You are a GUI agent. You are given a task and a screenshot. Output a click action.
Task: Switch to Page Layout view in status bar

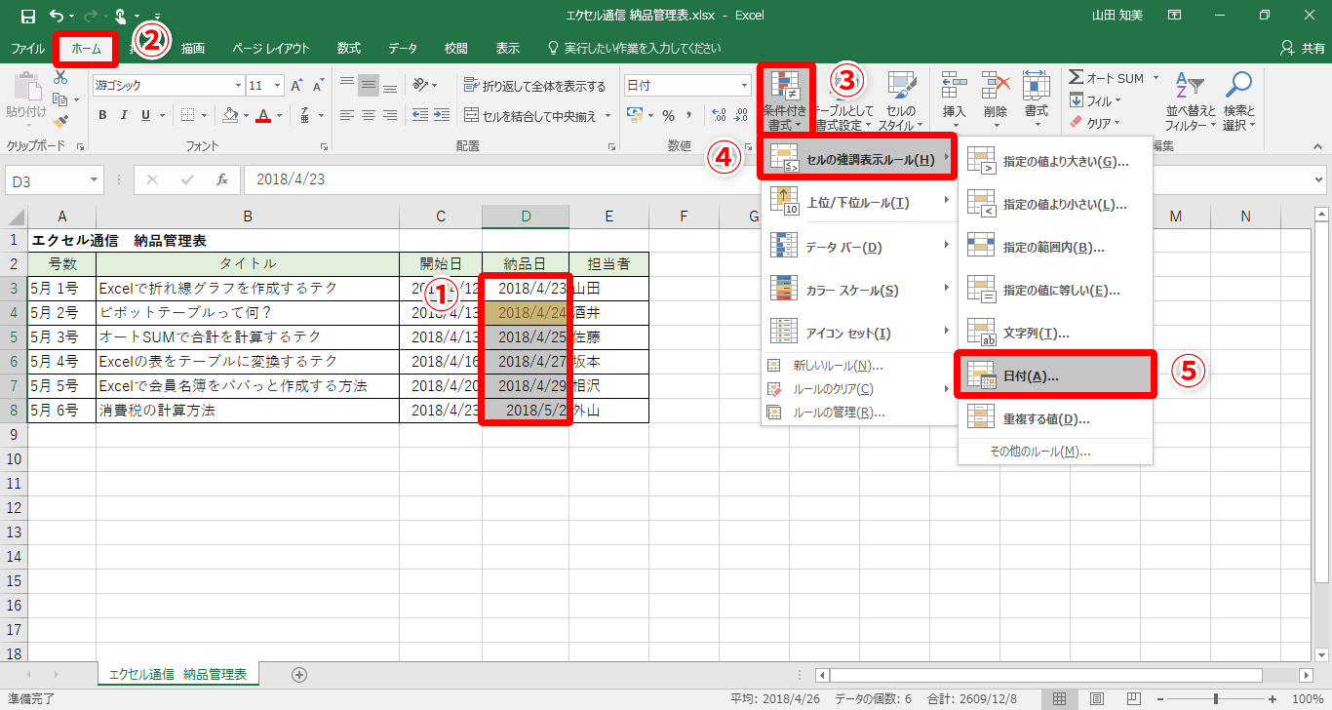pos(1097,699)
